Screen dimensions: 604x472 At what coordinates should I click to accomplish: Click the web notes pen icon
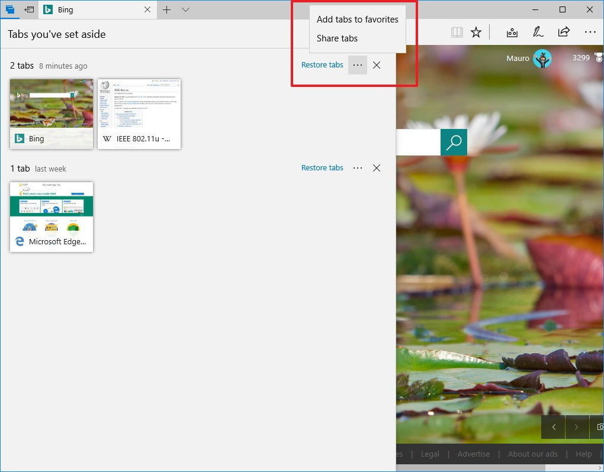(538, 32)
